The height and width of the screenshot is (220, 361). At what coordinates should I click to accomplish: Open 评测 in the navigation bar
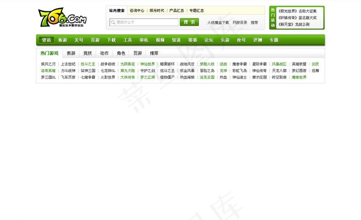(x=258, y=40)
